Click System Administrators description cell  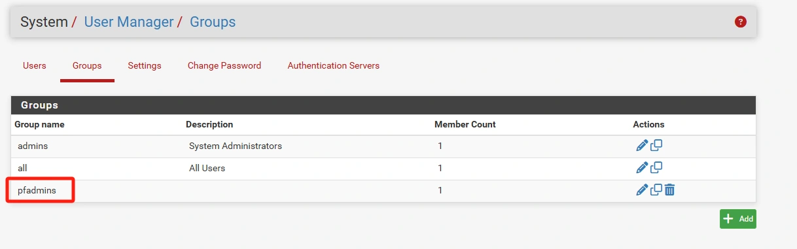(x=236, y=146)
